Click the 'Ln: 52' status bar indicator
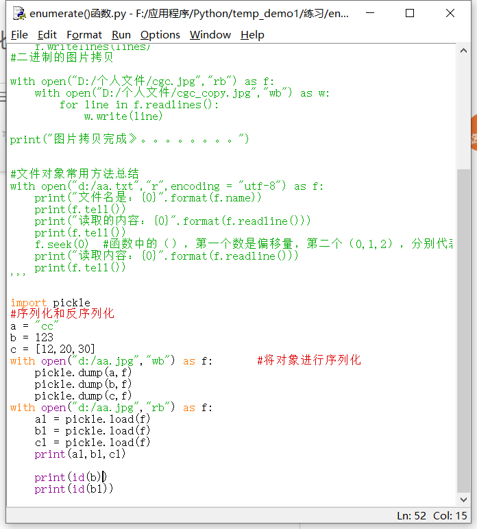 412,515
